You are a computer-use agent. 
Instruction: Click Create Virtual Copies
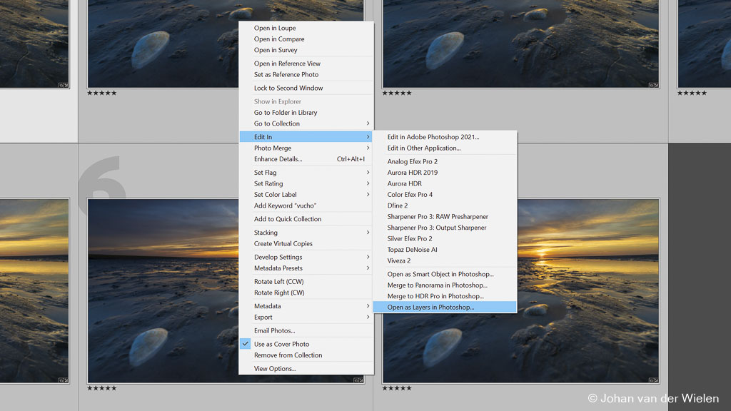(x=283, y=243)
